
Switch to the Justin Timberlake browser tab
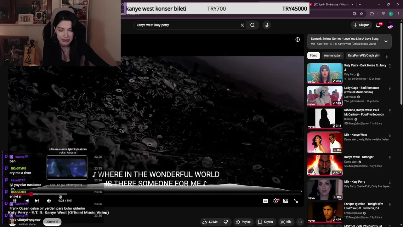pos(330,4)
